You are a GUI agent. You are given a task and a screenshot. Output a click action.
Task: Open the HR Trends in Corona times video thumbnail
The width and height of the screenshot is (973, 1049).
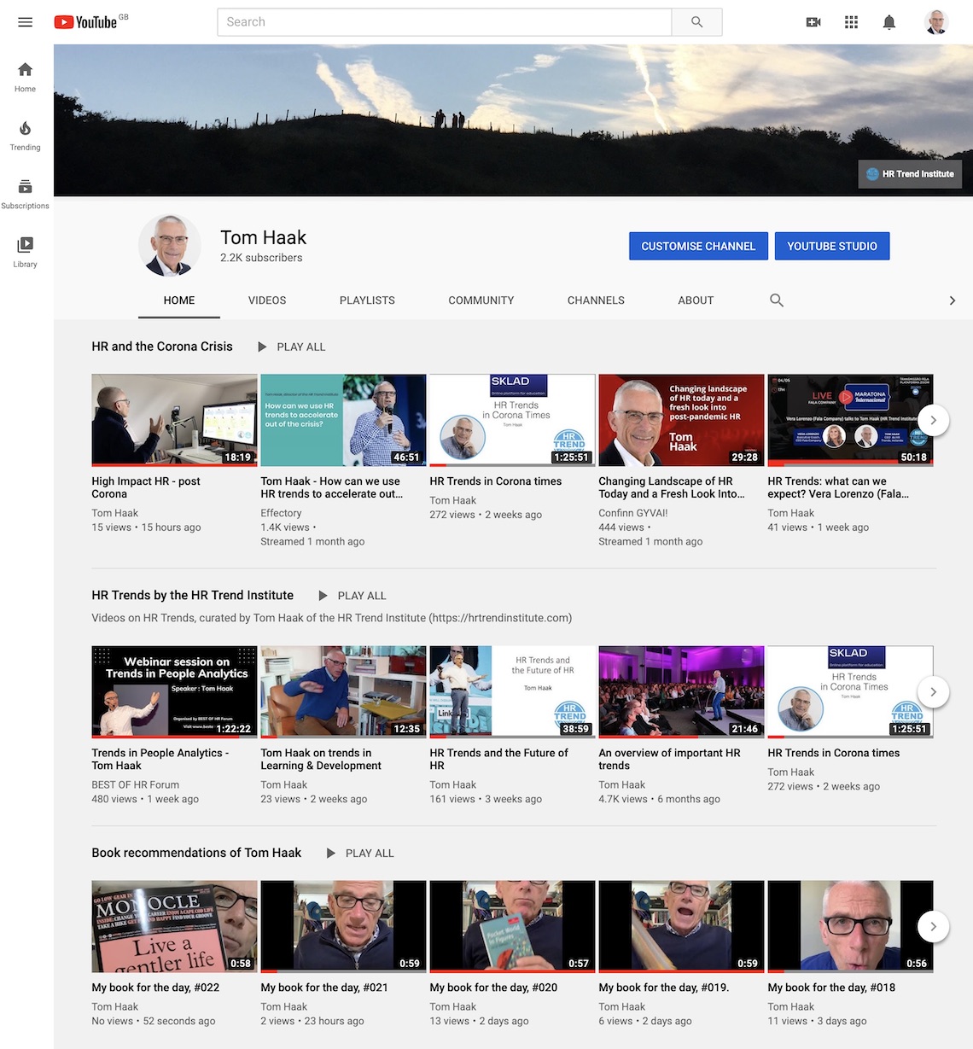511,420
